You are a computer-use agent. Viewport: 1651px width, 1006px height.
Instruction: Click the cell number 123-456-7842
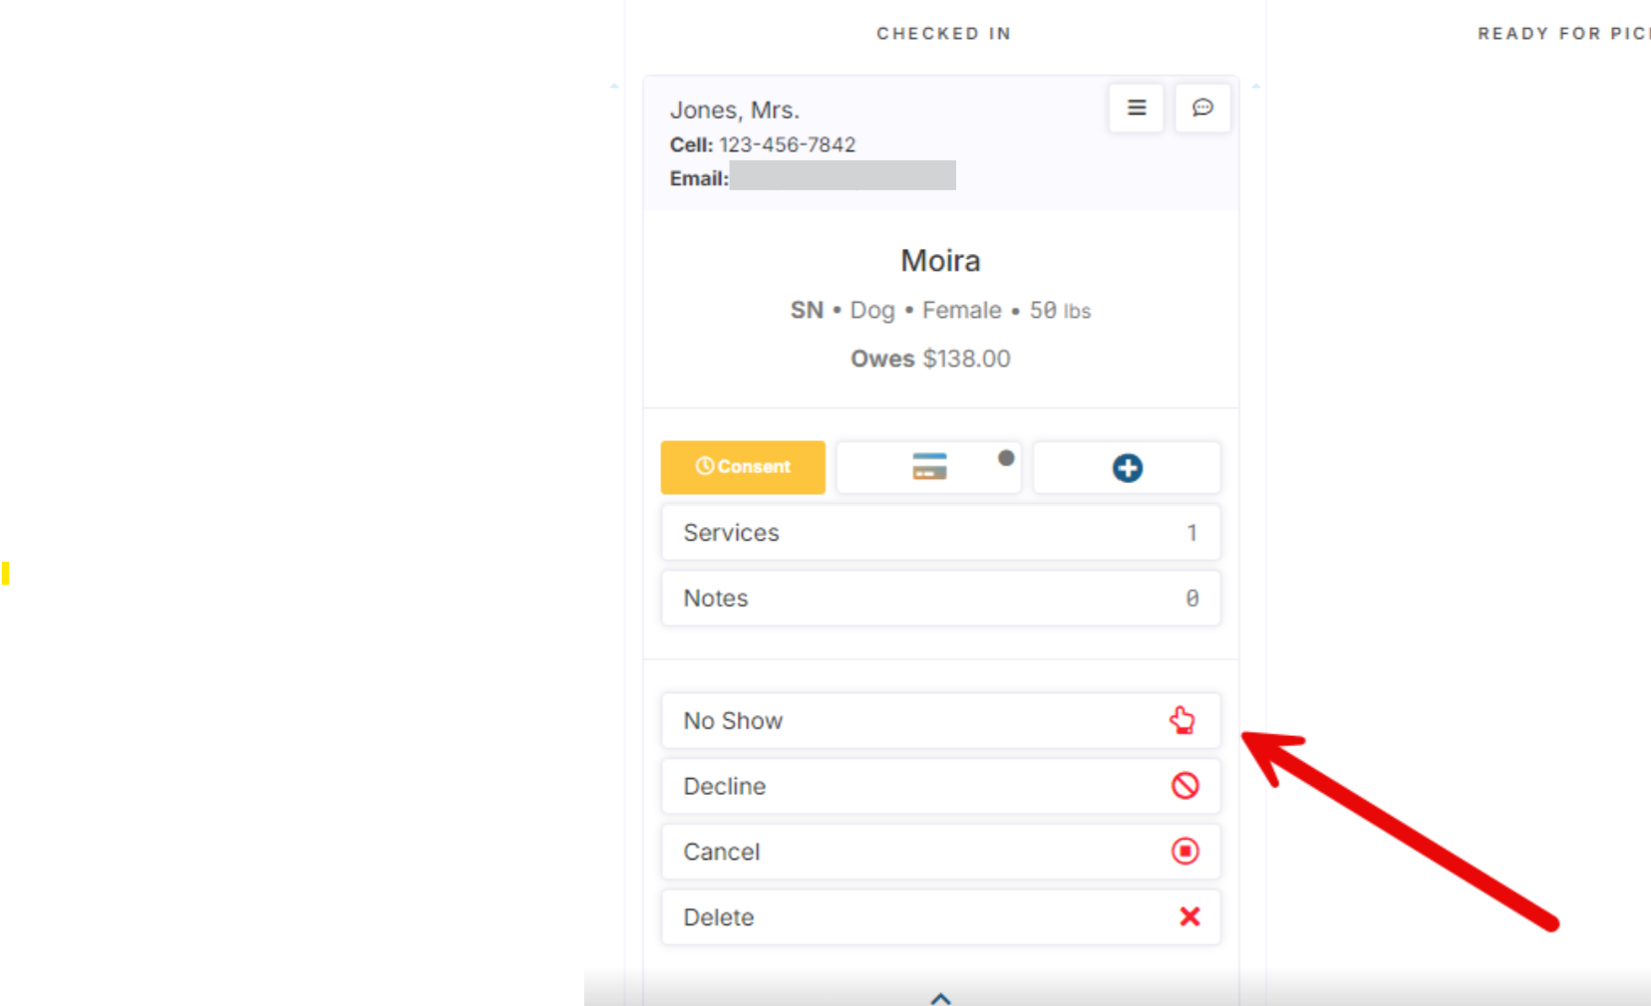point(787,145)
